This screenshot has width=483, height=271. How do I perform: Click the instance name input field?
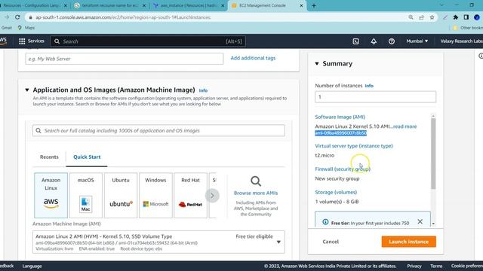(x=125, y=59)
